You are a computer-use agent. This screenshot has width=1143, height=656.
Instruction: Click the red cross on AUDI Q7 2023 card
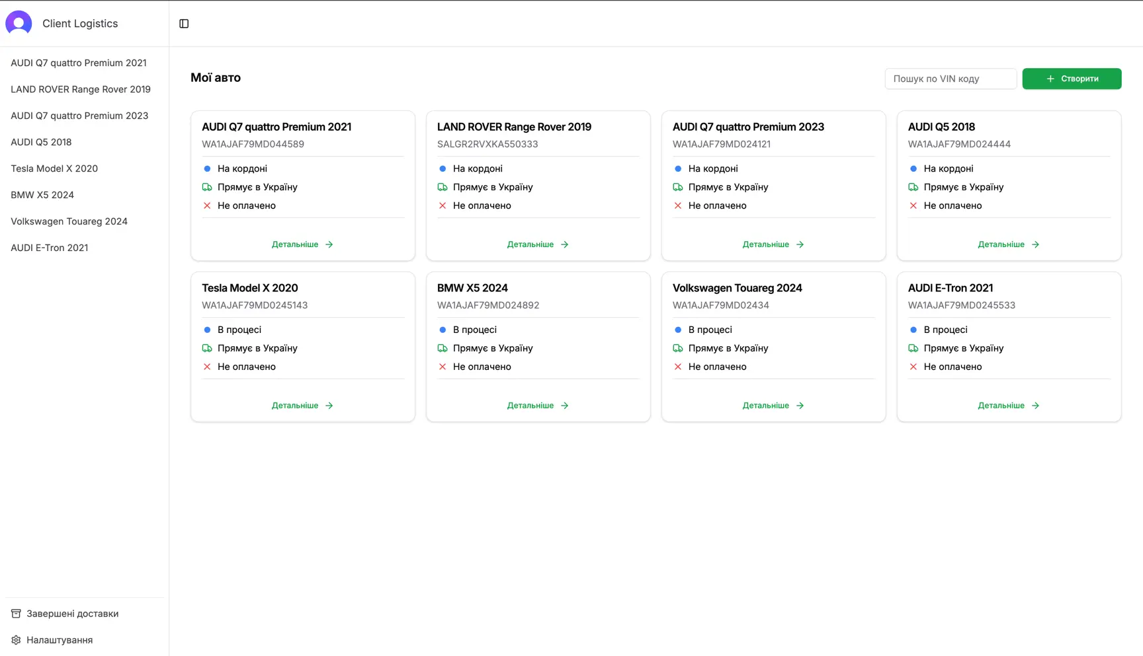coord(678,205)
